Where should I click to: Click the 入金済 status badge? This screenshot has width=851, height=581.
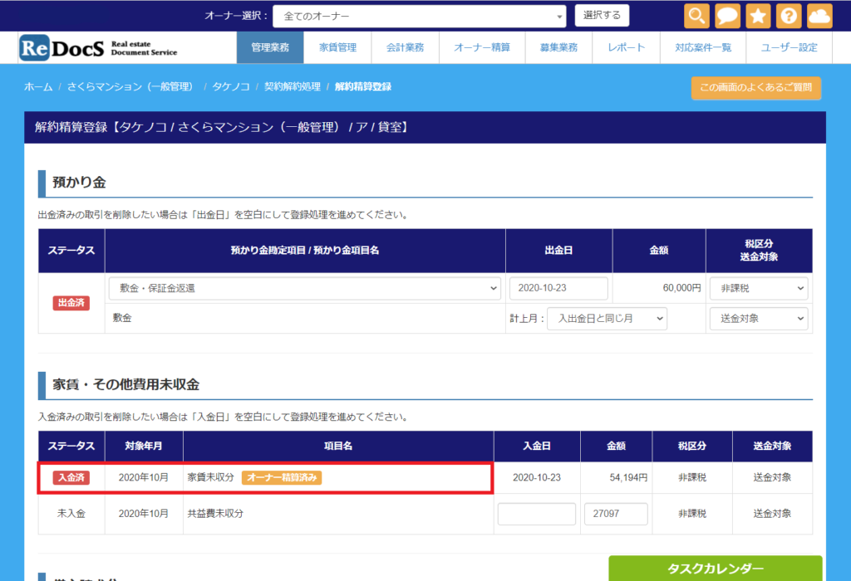point(71,477)
